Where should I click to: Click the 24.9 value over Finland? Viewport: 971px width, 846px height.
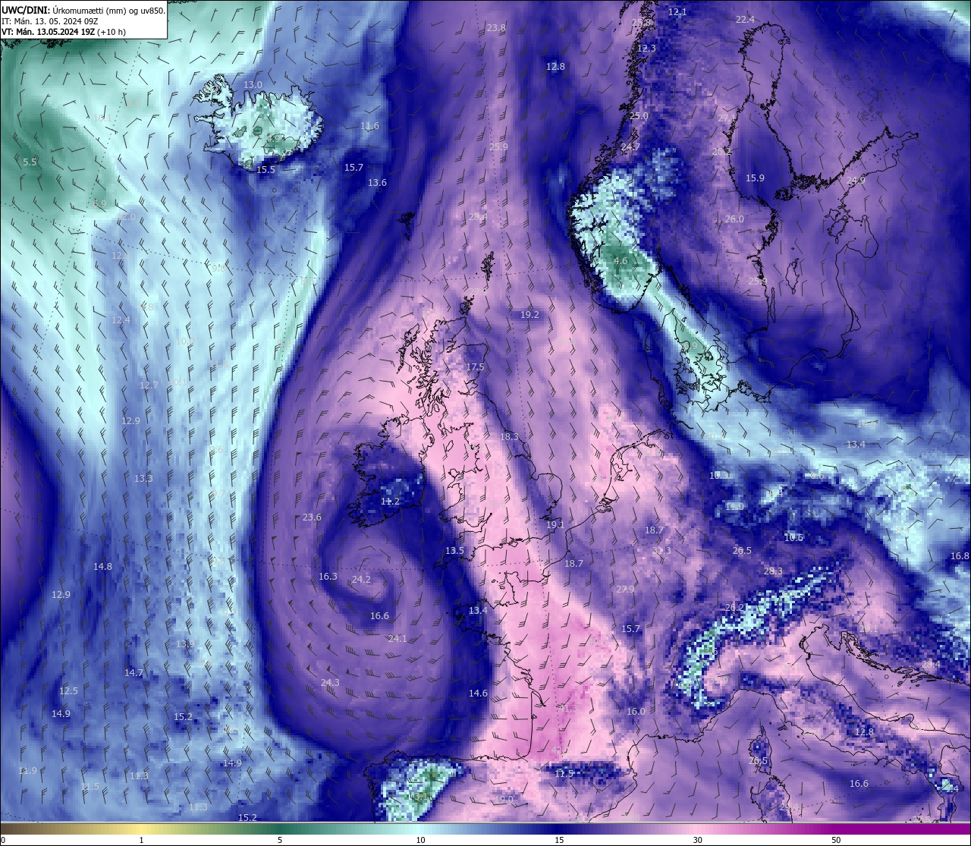856,181
